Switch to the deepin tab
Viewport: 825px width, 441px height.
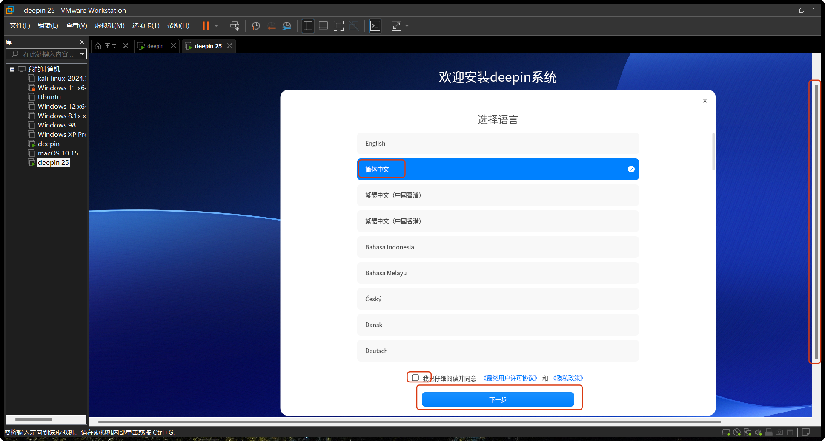tap(154, 45)
